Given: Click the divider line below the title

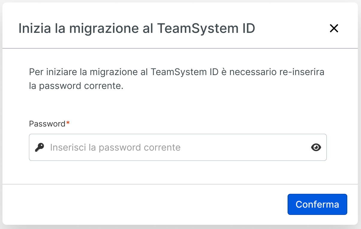Looking at the screenshot, I should tap(180, 48).
